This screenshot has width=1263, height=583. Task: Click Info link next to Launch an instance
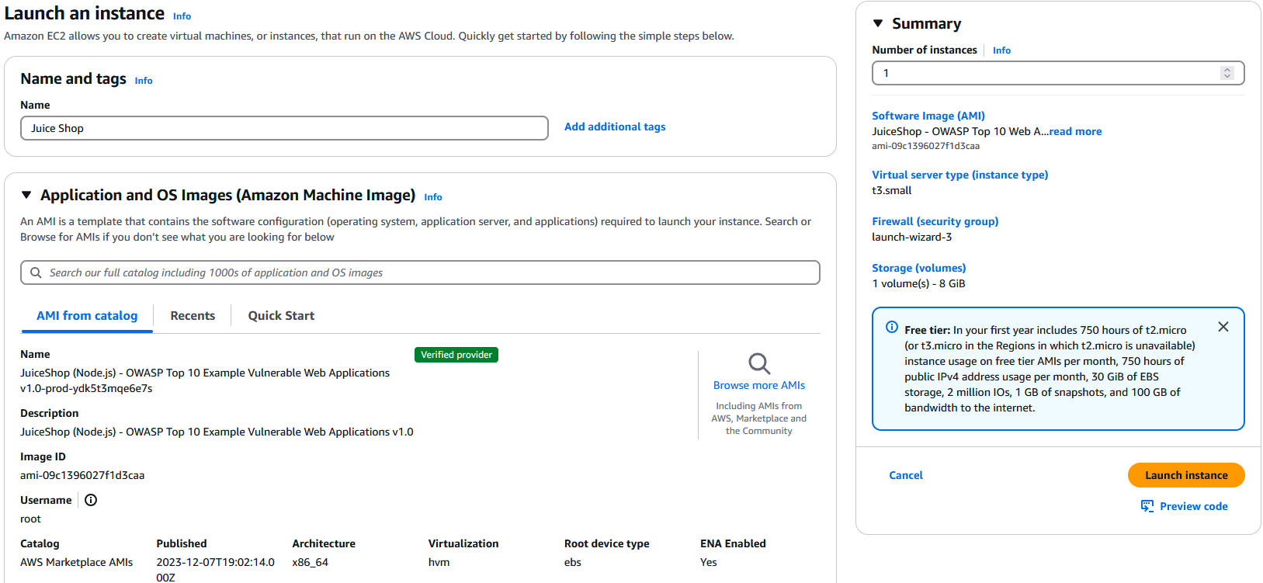(x=182, y=16)
